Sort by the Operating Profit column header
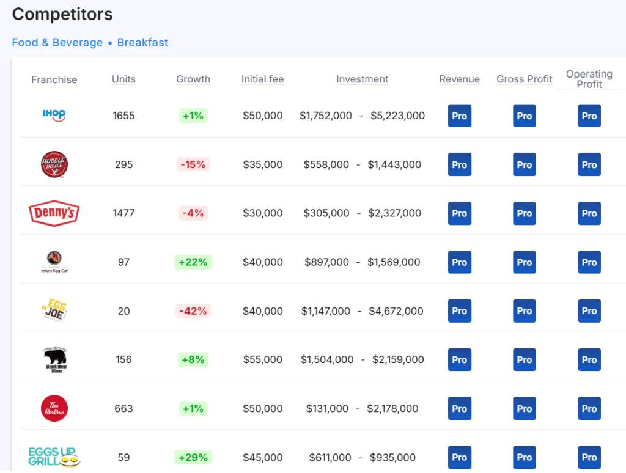Viewport: 626px width, 473px height. 589,79
